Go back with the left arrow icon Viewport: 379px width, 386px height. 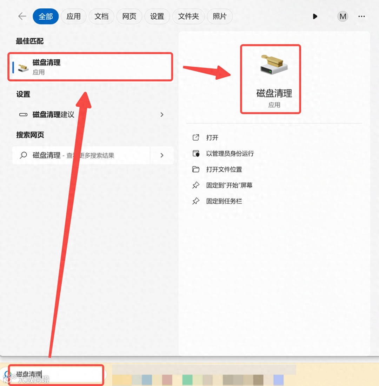point(22,16)
